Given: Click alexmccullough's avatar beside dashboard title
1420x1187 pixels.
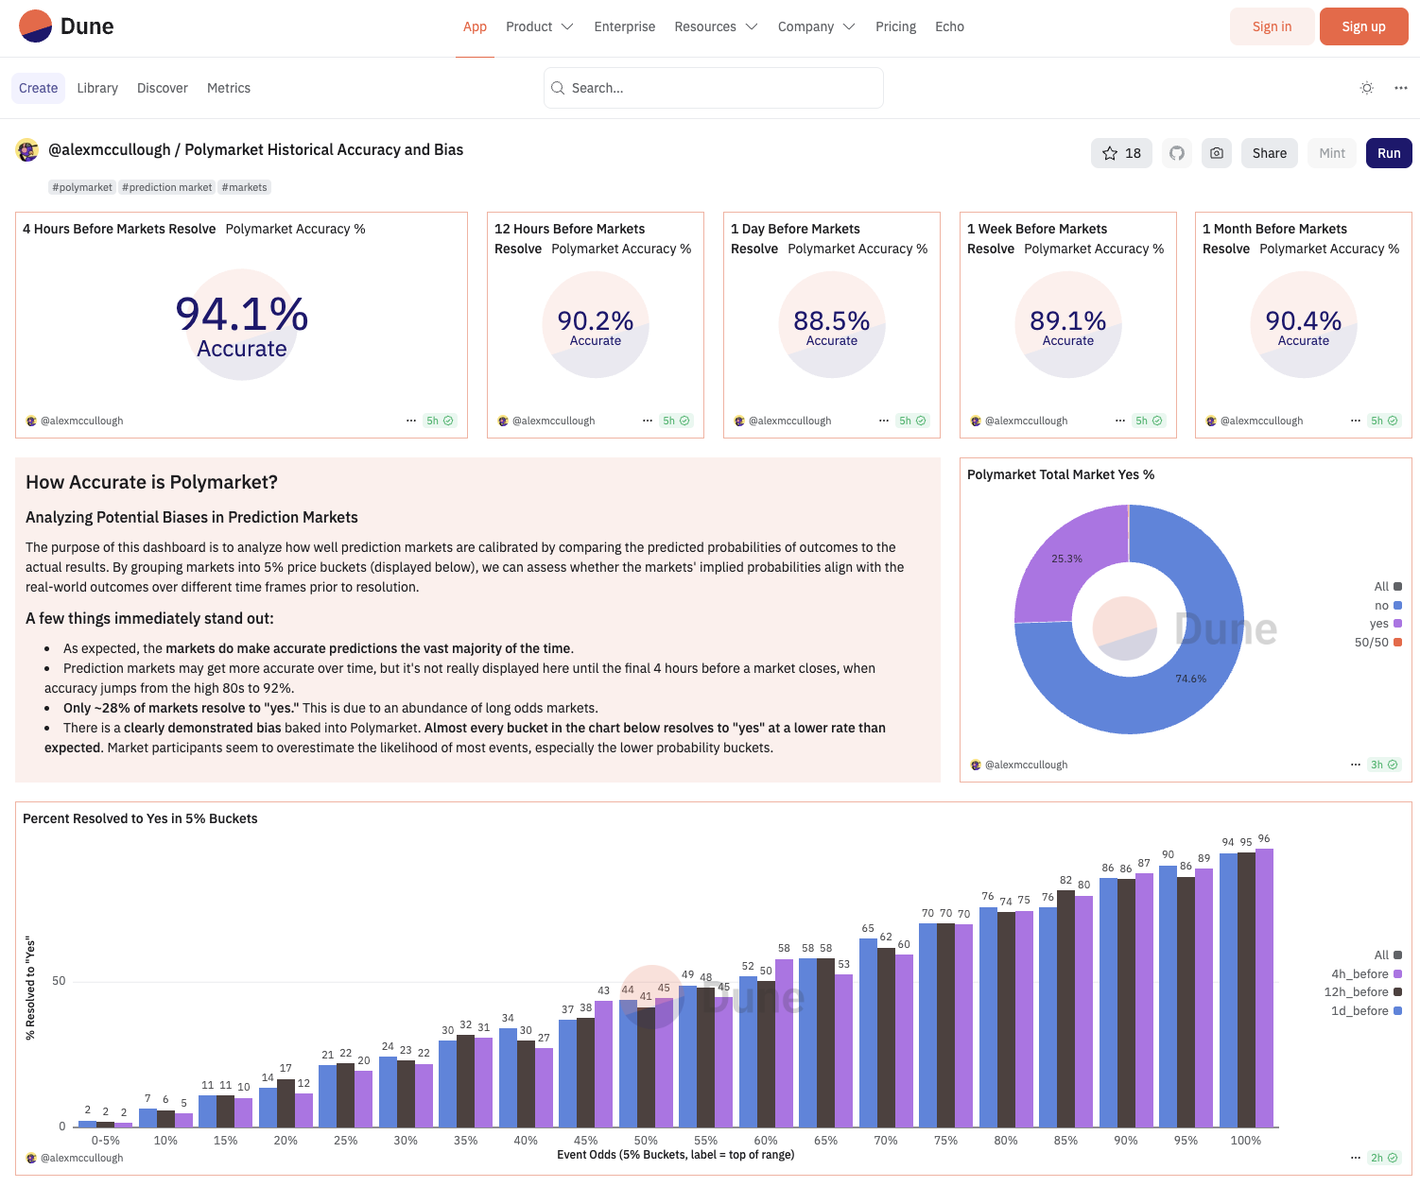Looking at the screenshot, I should 27,150.
